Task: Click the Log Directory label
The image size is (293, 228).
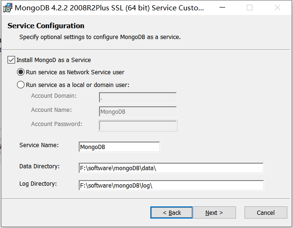Action: (x=38, y=184)
